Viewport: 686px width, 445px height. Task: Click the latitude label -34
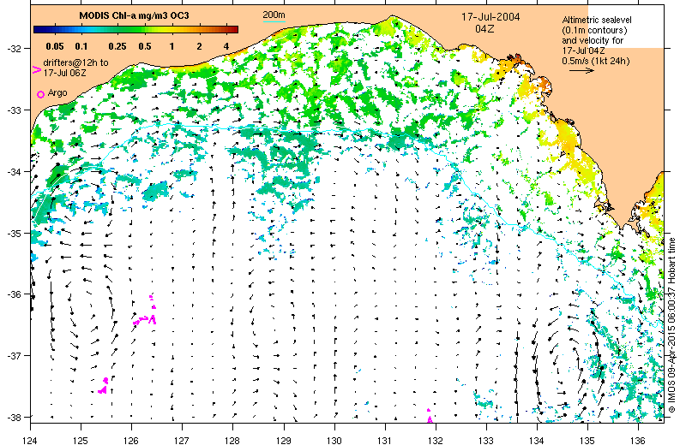(x=13, y=172)
